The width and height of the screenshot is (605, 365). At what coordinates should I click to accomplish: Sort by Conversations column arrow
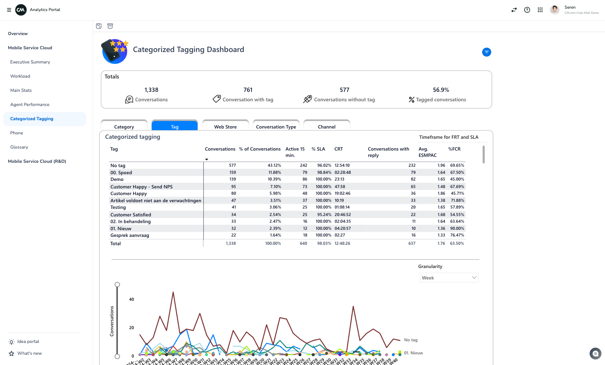[207, 159]
